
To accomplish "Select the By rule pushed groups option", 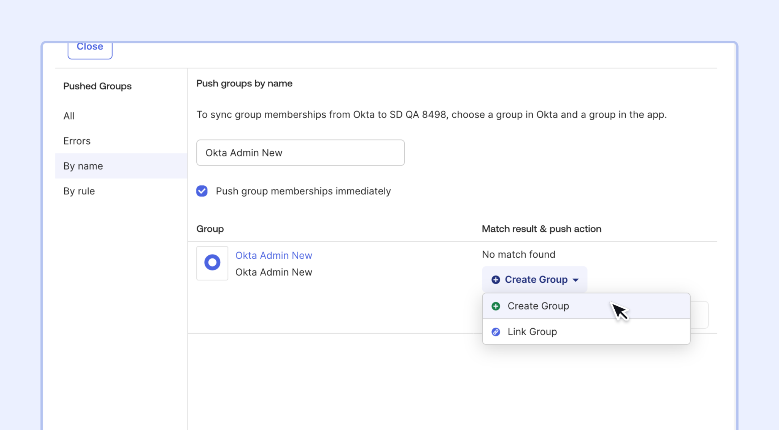I will point(121,191).
